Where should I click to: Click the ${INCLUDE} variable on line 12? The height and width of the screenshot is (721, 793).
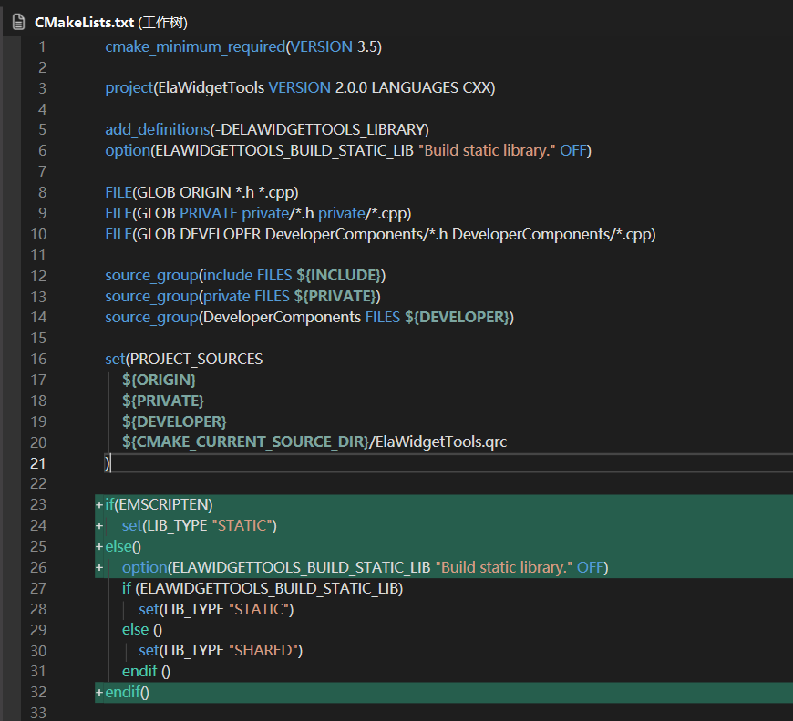pos(341,275)
